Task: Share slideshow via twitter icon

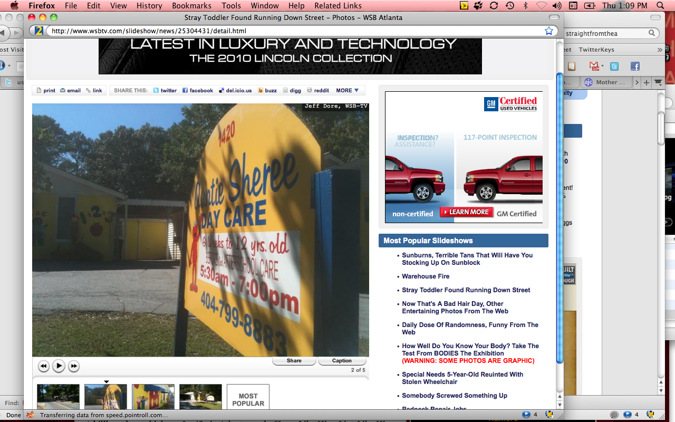Action: pyautogui.click(x=165, y=91)
